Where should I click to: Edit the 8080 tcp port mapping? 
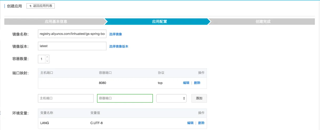[x=186, y=83]
